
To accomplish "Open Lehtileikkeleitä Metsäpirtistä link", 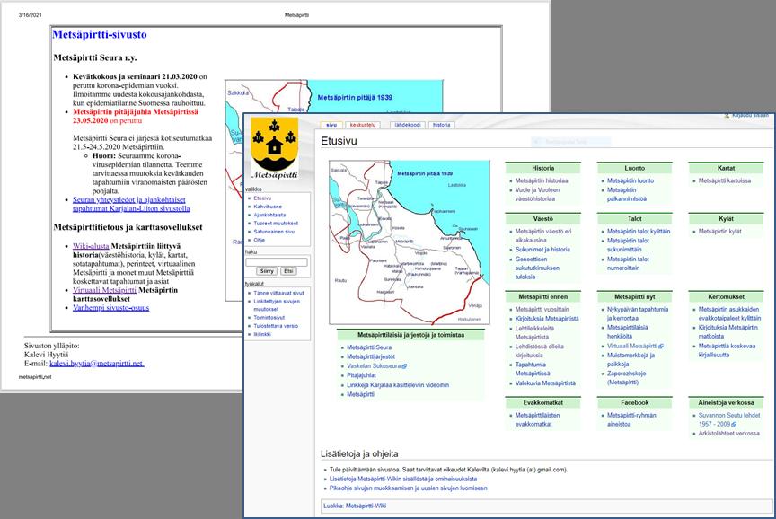I will click(534, 332).
